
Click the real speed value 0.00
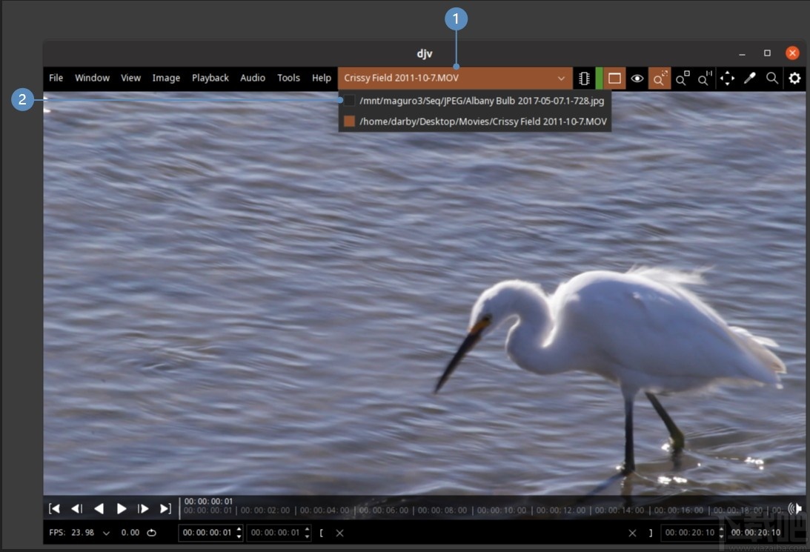(x=130, y=533)
